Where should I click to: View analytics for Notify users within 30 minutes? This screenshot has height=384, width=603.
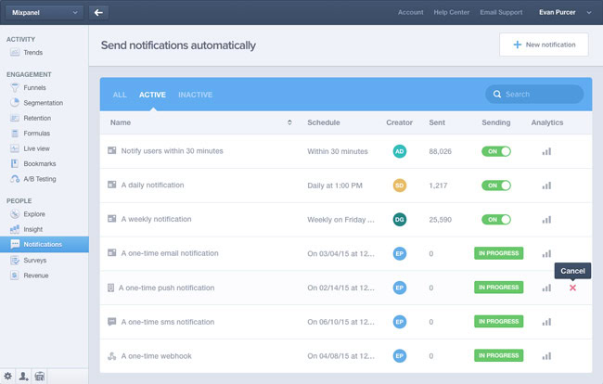coord(546,151)
